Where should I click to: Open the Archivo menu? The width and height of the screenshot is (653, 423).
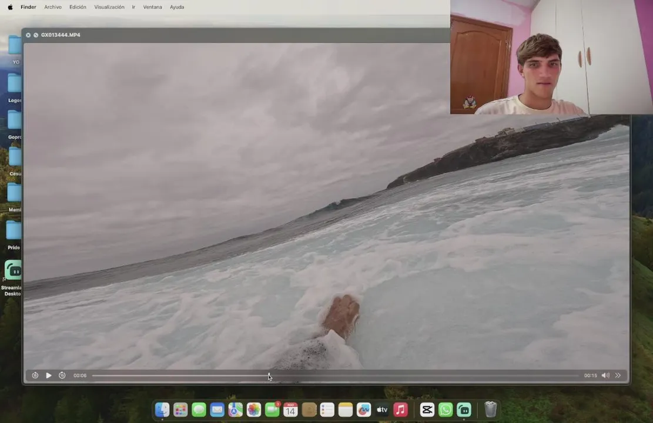pos(53,7)
